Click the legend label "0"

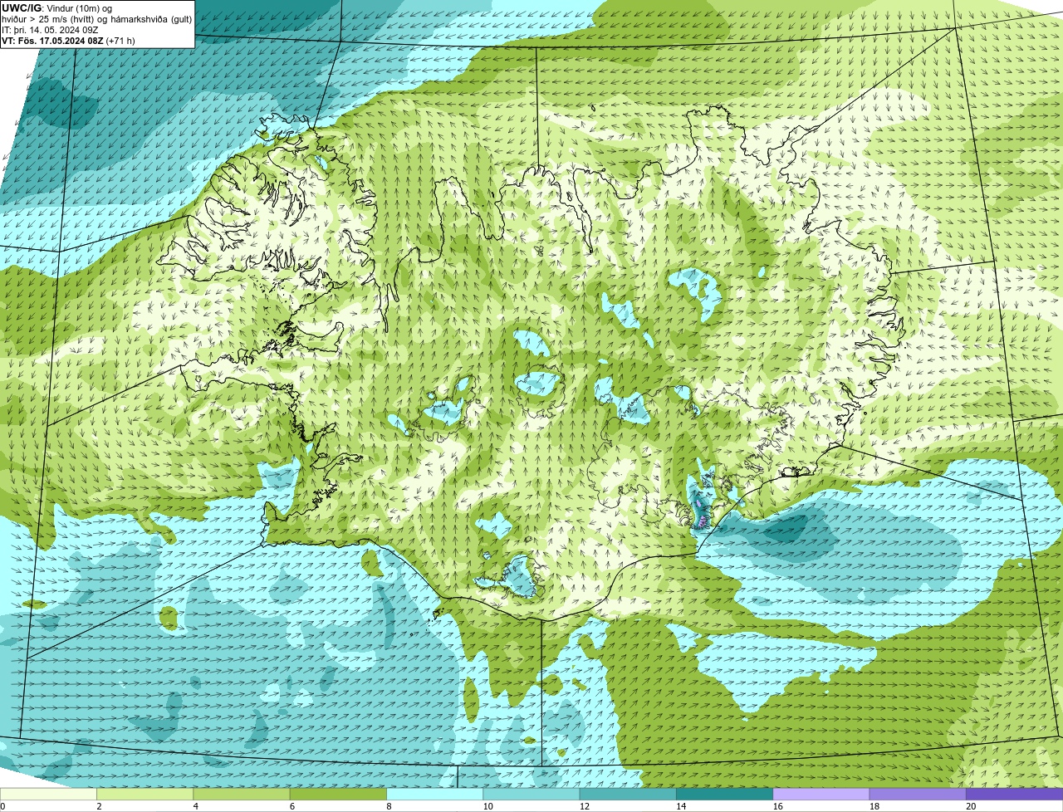(x=2, y=806)
